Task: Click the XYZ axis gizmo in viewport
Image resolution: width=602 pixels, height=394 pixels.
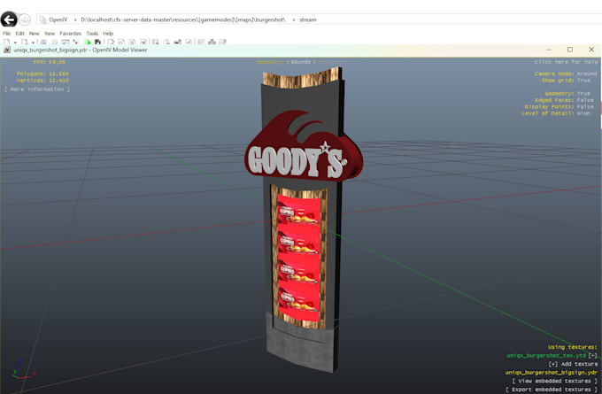Action: click(x=23, y=370)
